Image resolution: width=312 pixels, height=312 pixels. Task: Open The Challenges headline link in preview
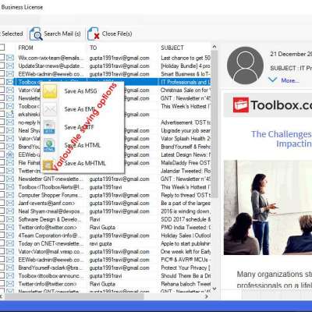click(282, 139)
